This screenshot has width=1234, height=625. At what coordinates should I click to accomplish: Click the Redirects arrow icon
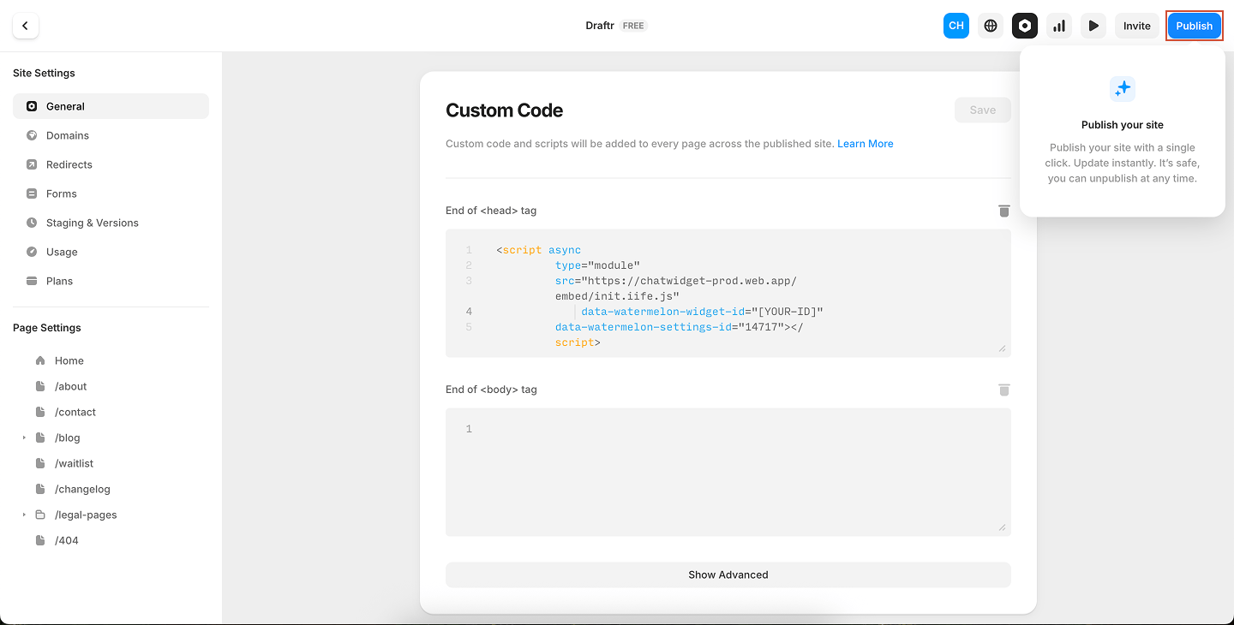pyautogui.click(x=32, y=164)
